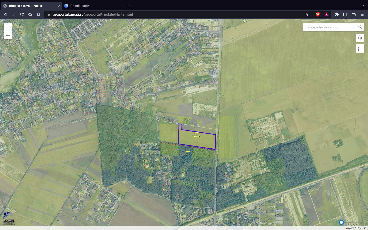The width and height of the screenshot is (368, 230).
Task: Toggle the browser sidebar panel
Action: [x=345, y=14]
